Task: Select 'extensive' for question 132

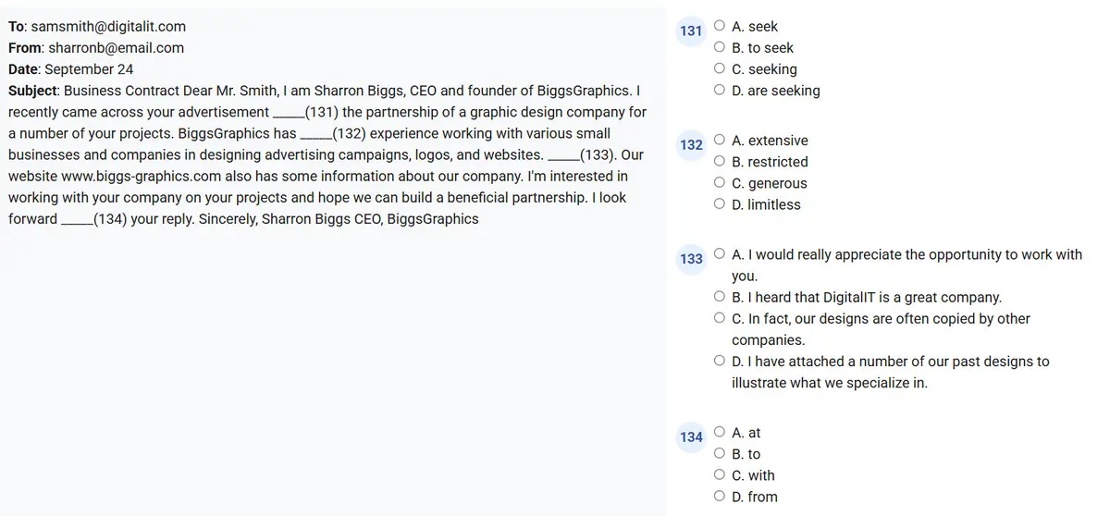Action: (x=720, y=141)
